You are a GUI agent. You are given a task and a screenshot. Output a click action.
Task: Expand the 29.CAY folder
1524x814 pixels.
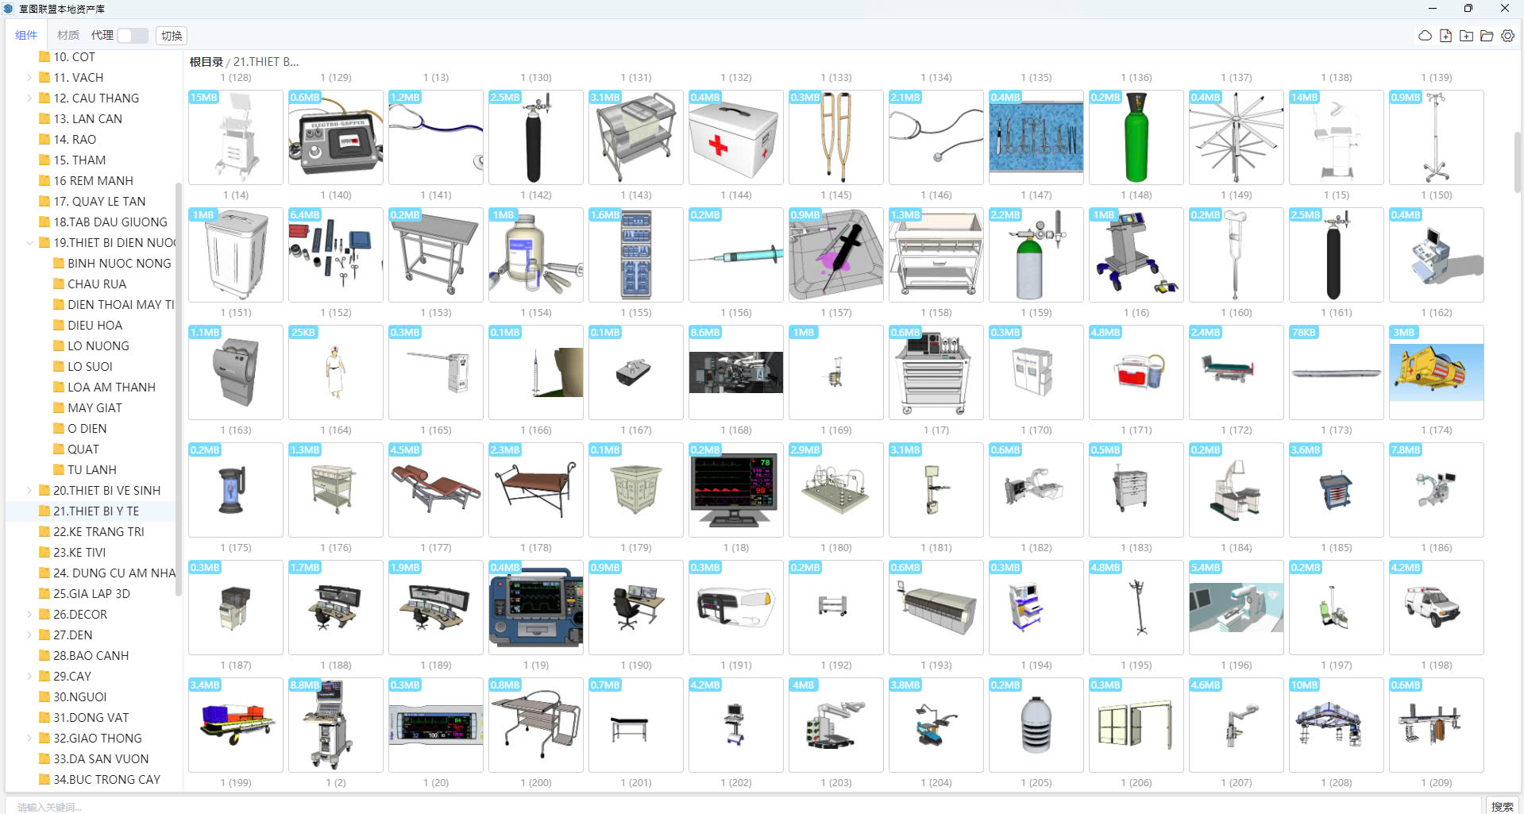pos(29,677)
